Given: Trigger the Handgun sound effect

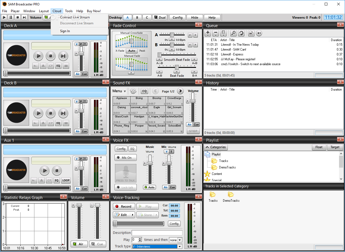Looking at the screenshot, I should (x=139, y=119).
